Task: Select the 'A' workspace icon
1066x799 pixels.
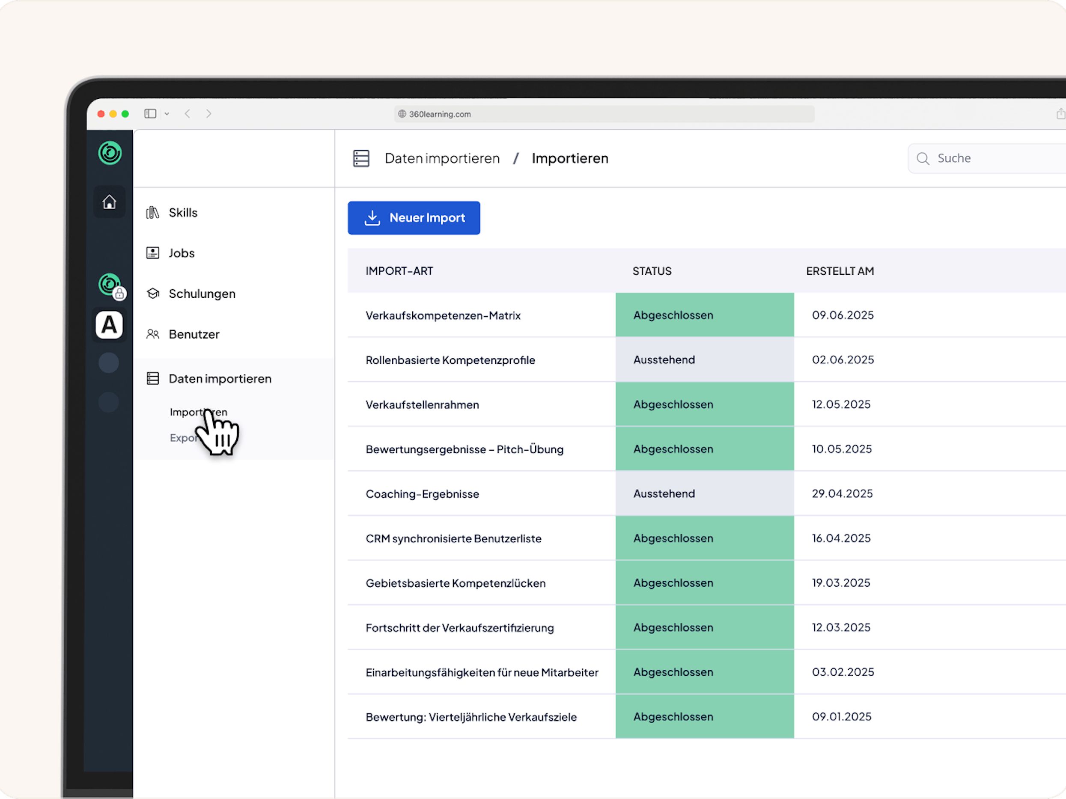Action: (110, 325)
